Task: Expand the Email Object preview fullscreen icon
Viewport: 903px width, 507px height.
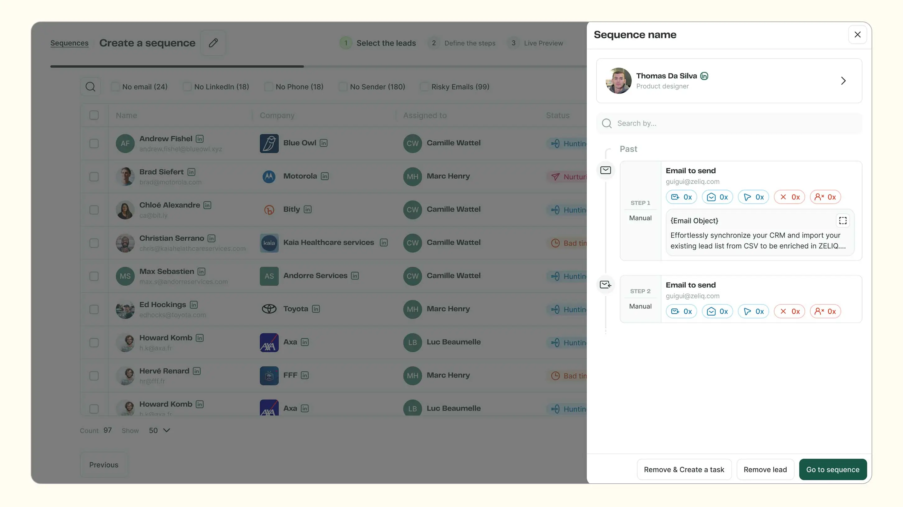Action: [x=843, y=220]
